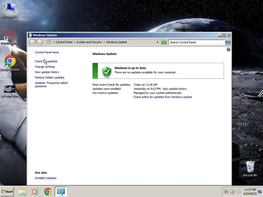Click the search magnifier button

(228, 42)
